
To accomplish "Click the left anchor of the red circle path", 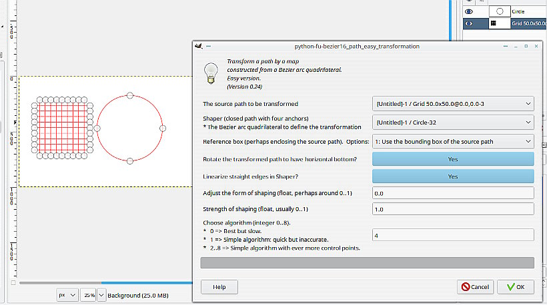I will click(x=97, y=128).
